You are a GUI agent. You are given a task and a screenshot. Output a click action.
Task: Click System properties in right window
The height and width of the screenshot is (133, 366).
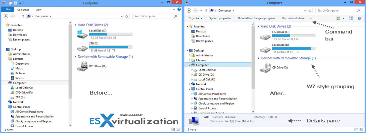pyautogui.click(x=220, y=18)
